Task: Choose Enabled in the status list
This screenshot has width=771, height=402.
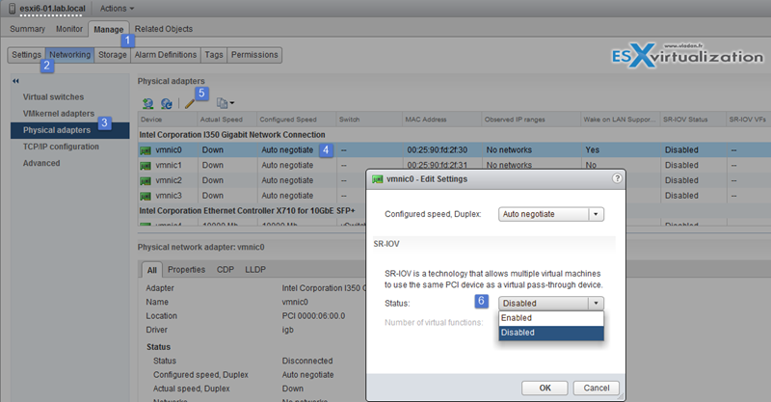Action: click(550, 318)
